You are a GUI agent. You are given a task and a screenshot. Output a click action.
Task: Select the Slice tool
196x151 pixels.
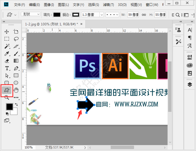(16, 46)
